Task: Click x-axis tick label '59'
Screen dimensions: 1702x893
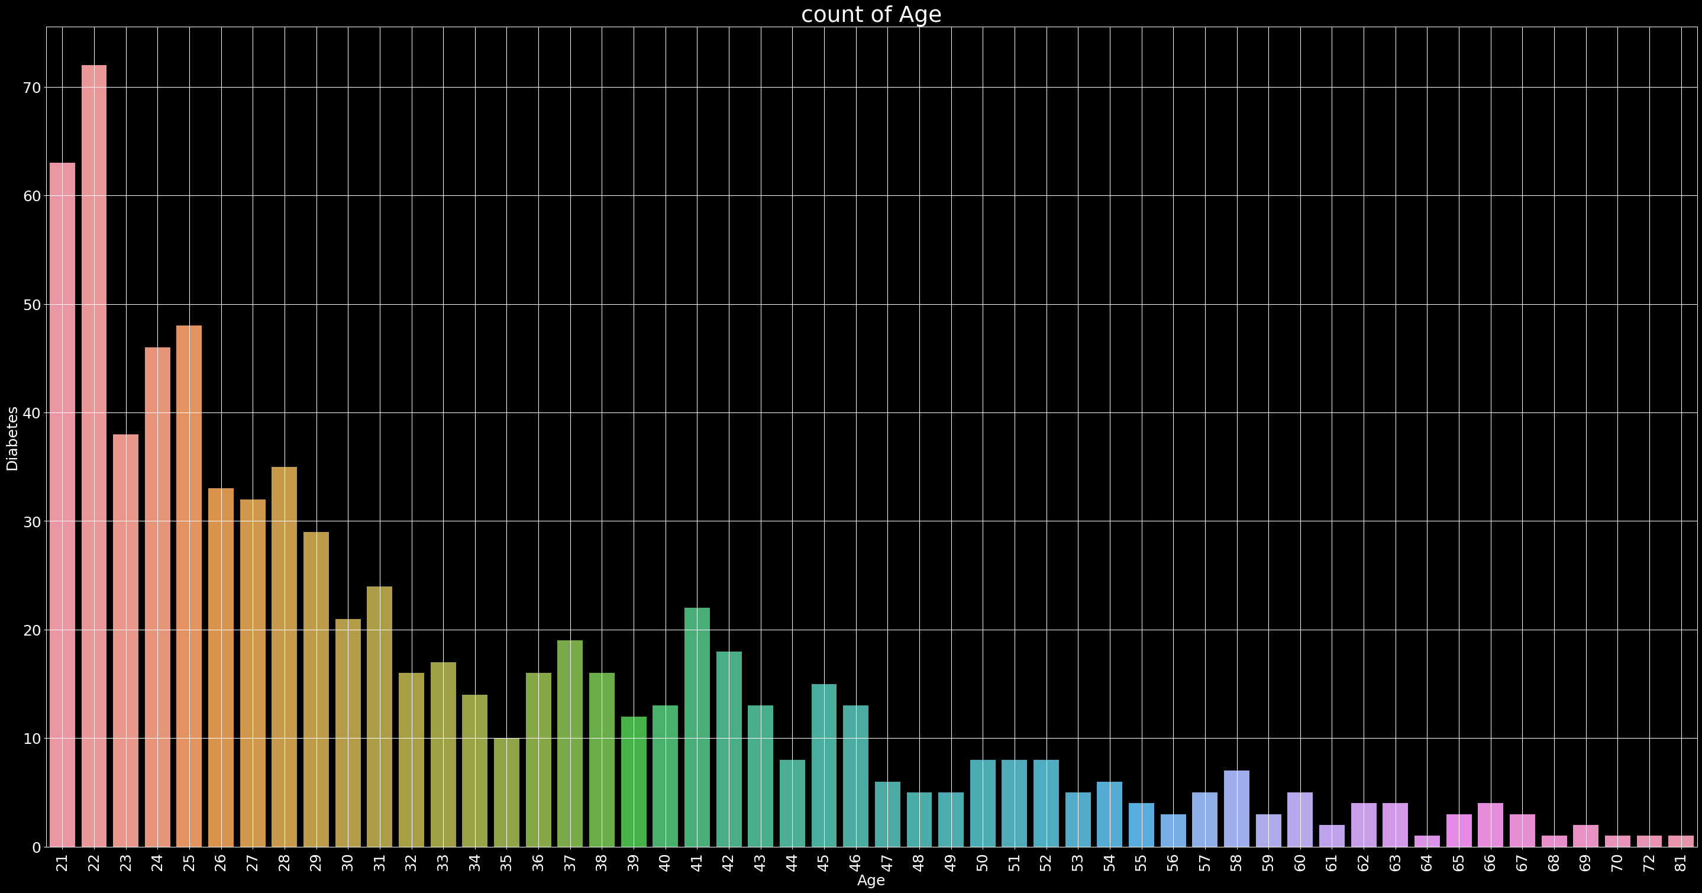Action: (x=1268, y=862)
